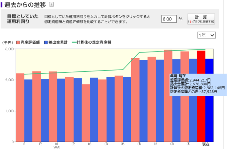
Task: Click the blue bar for month 02
Action: click(x=78, y=110)
